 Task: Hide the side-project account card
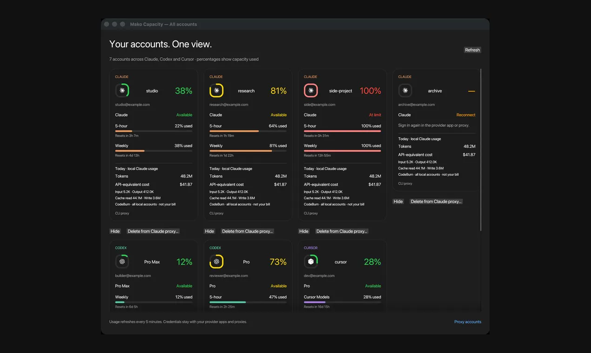click(304, 231)
